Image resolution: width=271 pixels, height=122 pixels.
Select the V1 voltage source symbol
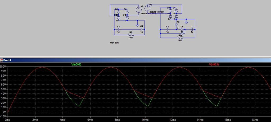click(147, 8)
